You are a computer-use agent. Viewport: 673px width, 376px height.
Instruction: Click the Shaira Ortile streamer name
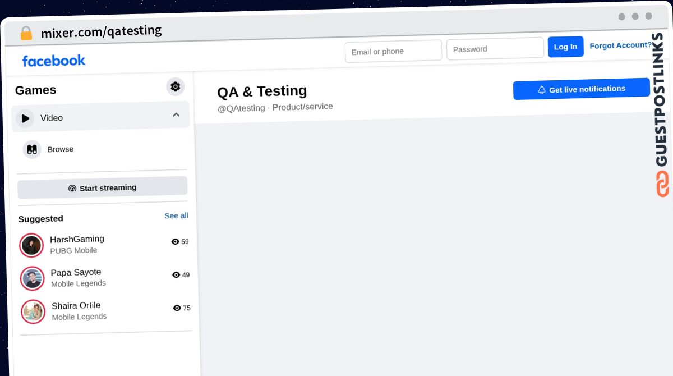click(x=76, y=305)
